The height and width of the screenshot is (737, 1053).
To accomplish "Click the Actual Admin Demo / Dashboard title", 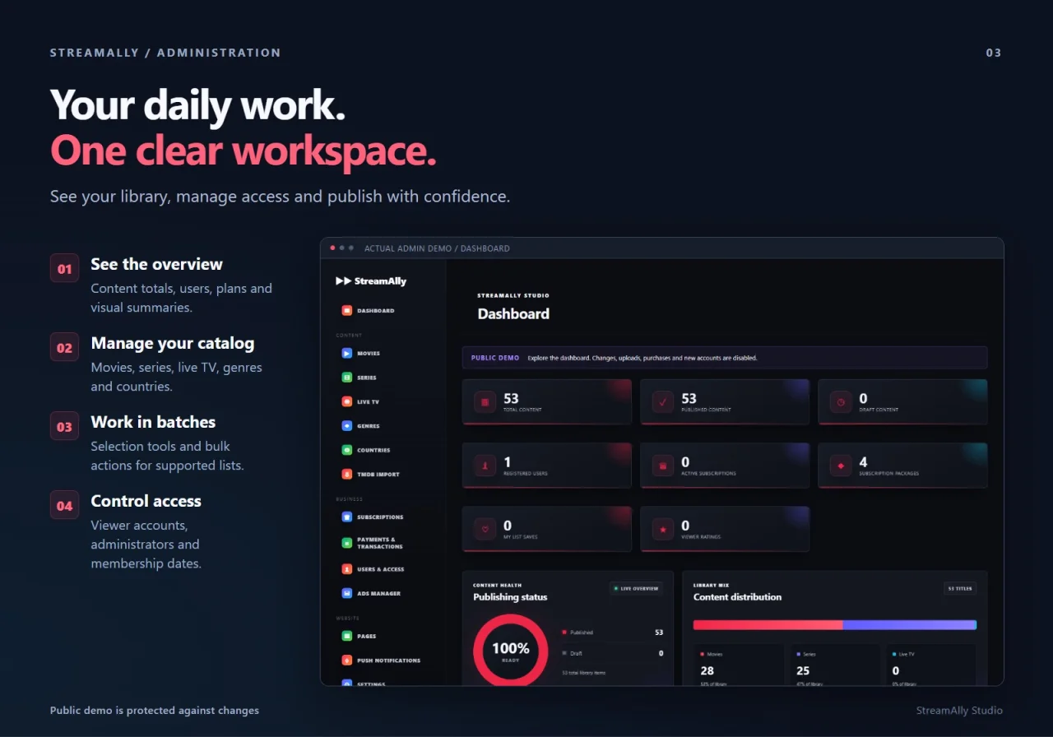I will point(437,248).
